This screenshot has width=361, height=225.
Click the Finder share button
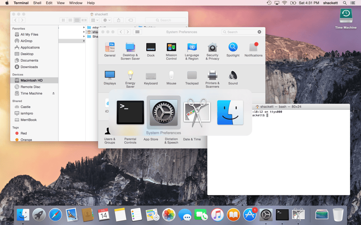(x=119, y=20)
